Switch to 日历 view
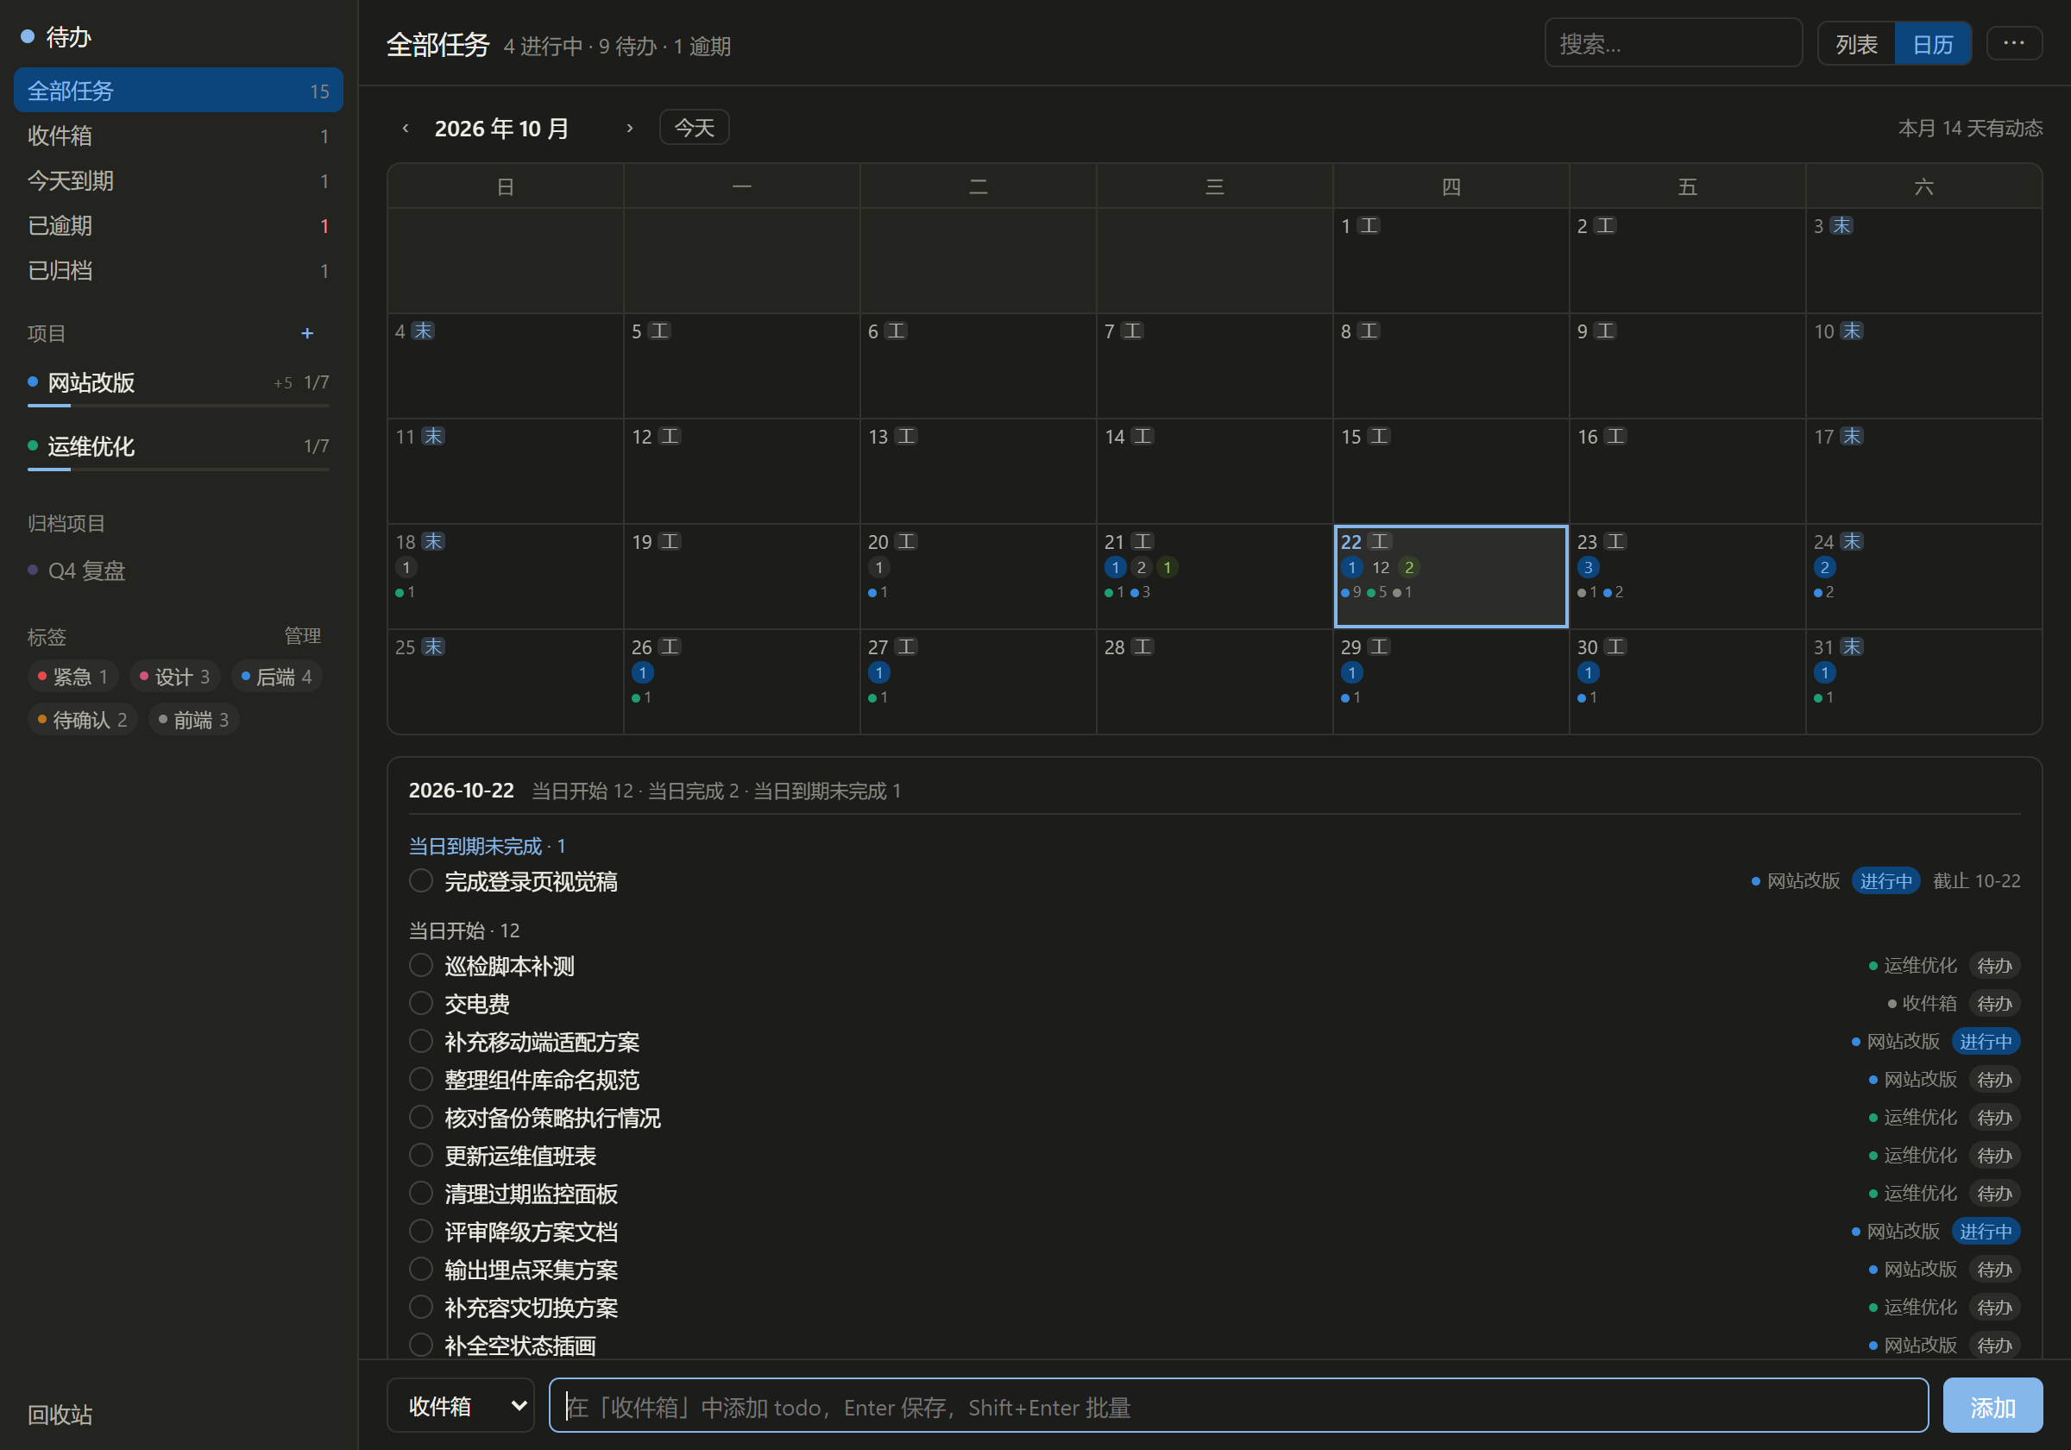The height and width of the screenshot is (1450, 2071). point(1933,44)
